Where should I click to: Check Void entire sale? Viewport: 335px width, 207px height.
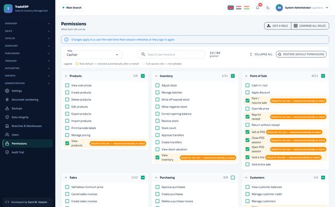(x=248, y=164)
